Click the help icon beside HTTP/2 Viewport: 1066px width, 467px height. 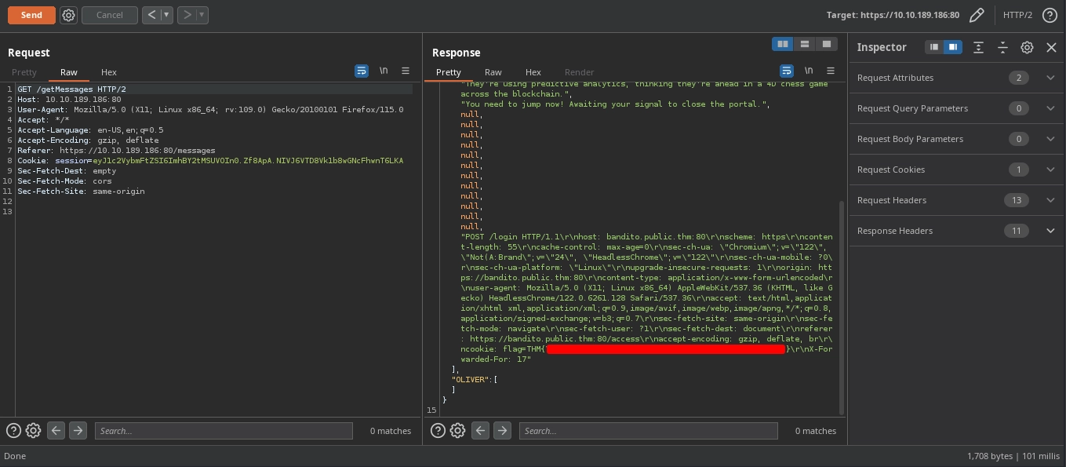click(x=1050, y=15)
